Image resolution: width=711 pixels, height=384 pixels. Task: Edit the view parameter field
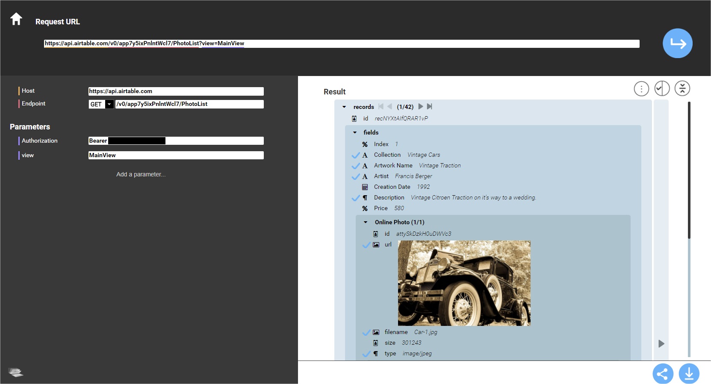pyautogui.click(x=176, y=155)
